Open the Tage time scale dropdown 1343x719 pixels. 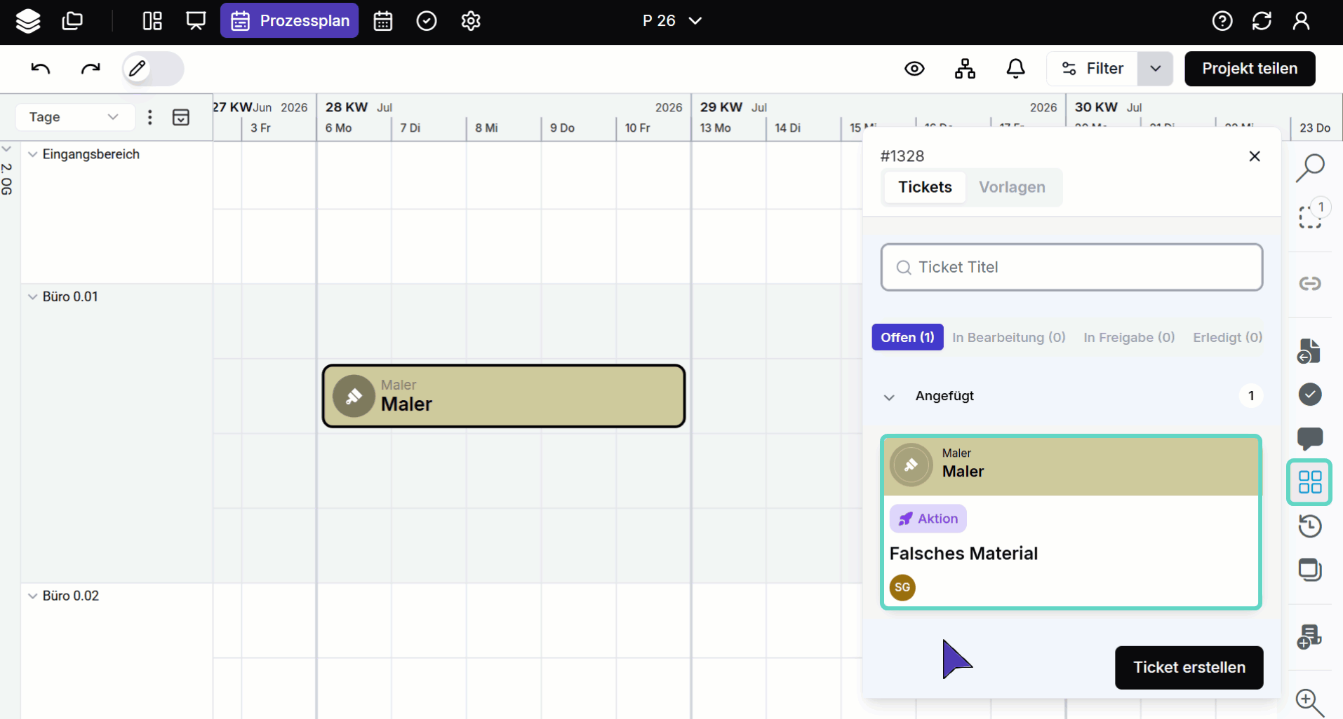tap(74, 117)
